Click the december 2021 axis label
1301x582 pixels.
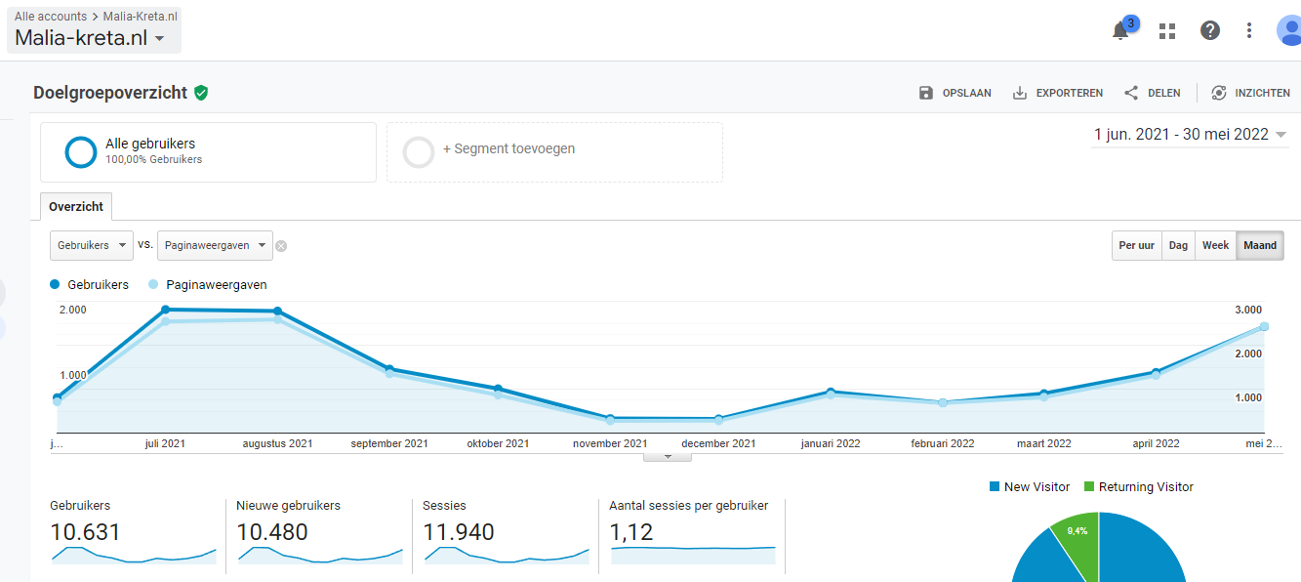point(718,443)
